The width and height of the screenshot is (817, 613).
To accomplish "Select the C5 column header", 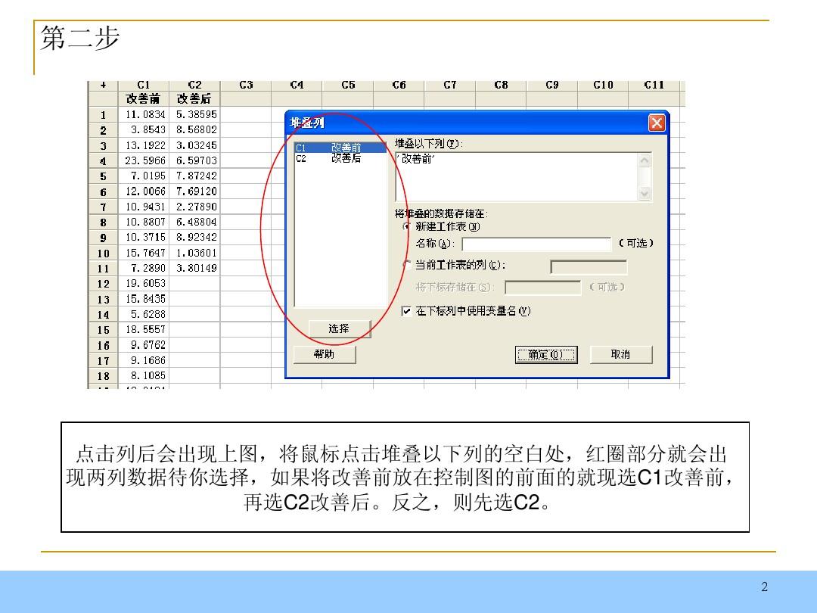I will [x=348, y=85].
